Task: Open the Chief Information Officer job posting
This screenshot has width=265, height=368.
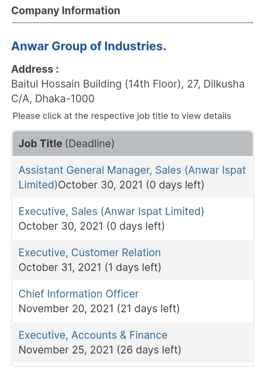Action: 79,294
